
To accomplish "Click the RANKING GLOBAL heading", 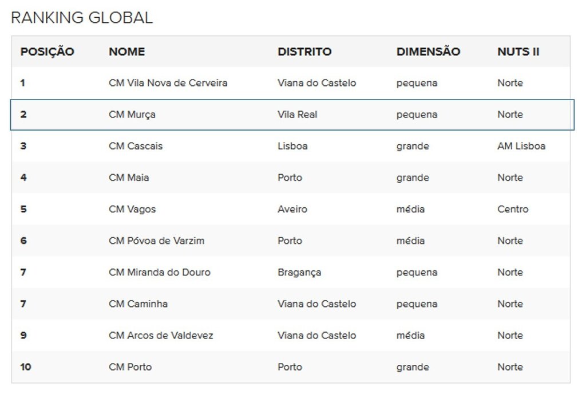I will point(82,18).
